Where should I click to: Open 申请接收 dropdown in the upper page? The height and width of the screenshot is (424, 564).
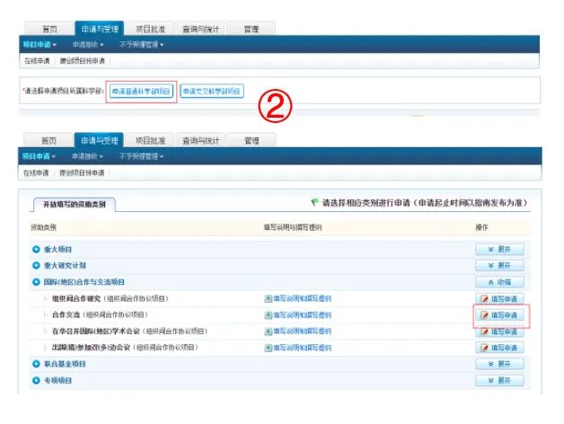[x=88, y=45]
